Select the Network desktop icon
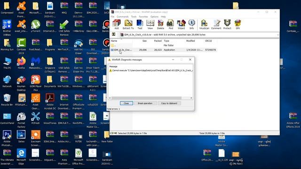 click(x=7, y=81)
